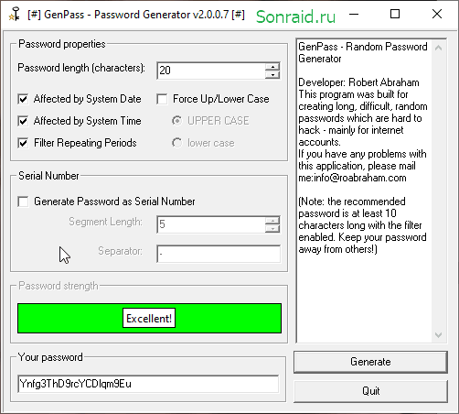Viewport: 459px width, 414px height.
Task: Enable Generate Password as Serial Number
Action: coord(23,202)
